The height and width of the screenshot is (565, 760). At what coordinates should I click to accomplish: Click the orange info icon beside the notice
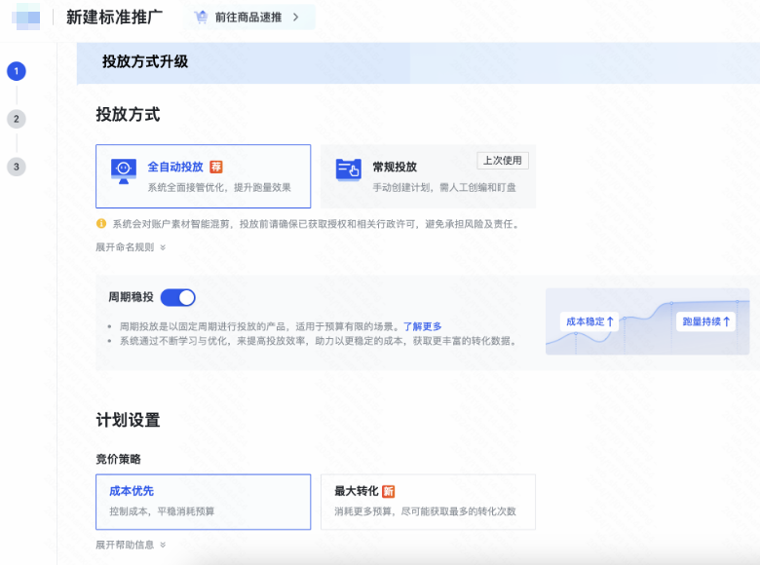[x=101, y=223]
